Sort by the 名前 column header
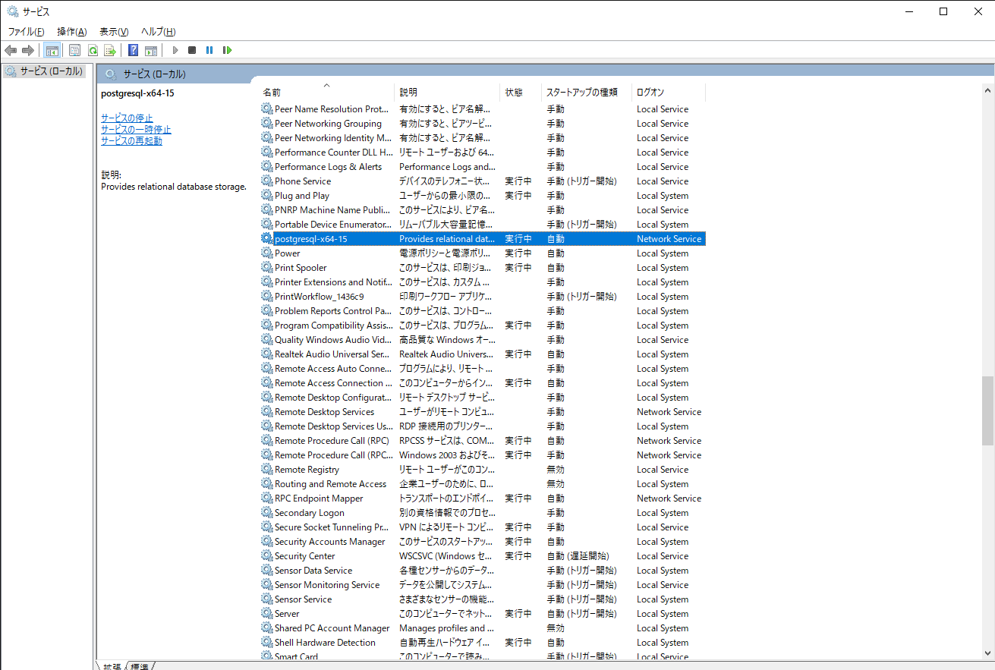Viewport: 995px width, 670px height. pyautogui.click(x=326, y=92)
